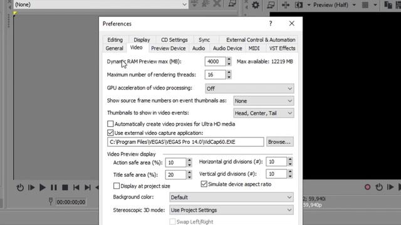Enable Display at project size checkbox
Image resolution: width=401 pixels, height=225 pixels.
[117, 186]
